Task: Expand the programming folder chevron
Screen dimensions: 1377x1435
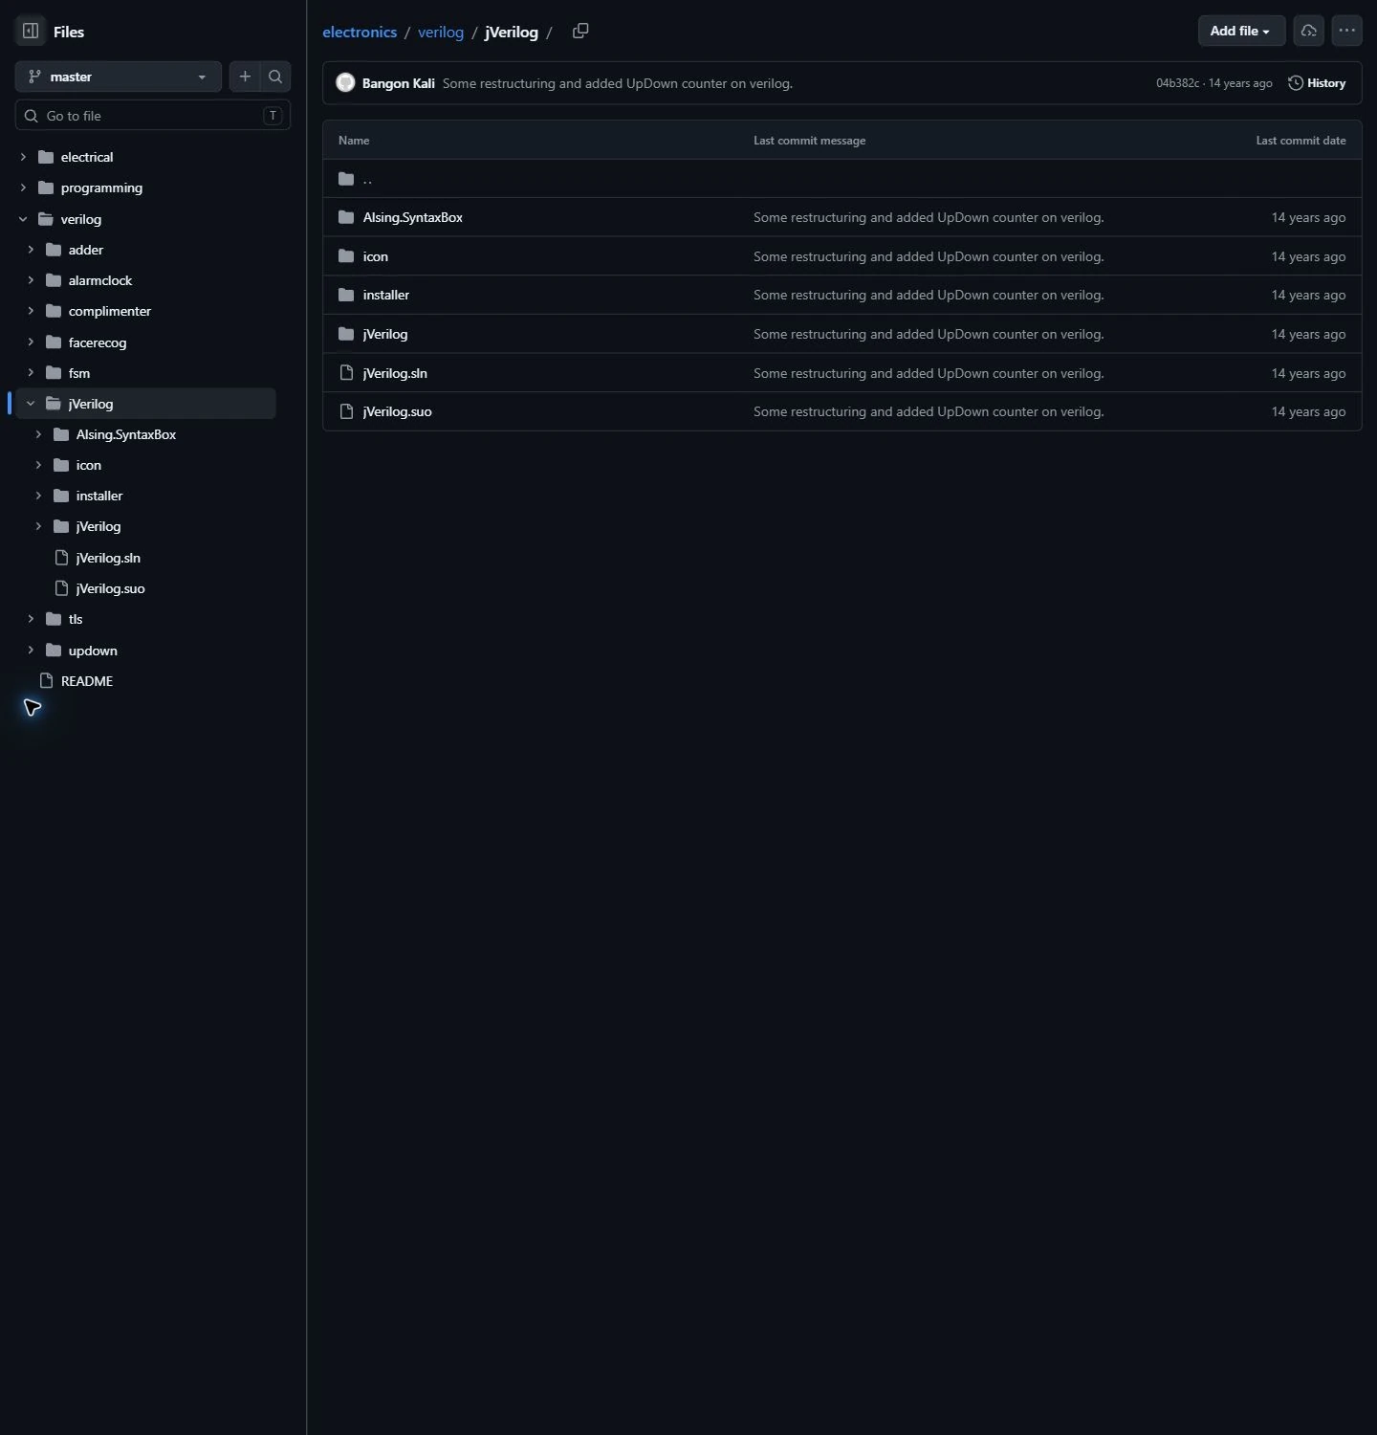Action: pos(23,188)
